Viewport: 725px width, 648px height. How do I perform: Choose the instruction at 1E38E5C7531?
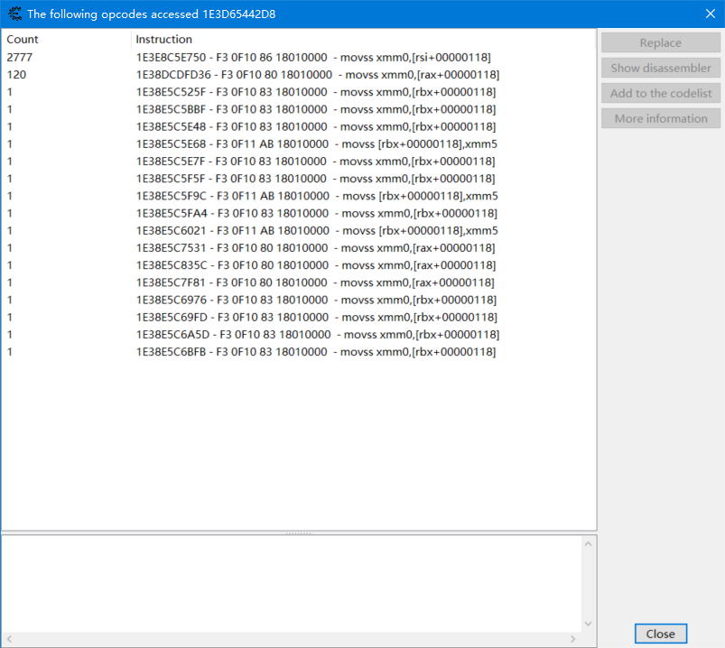[x=315, y=247]
